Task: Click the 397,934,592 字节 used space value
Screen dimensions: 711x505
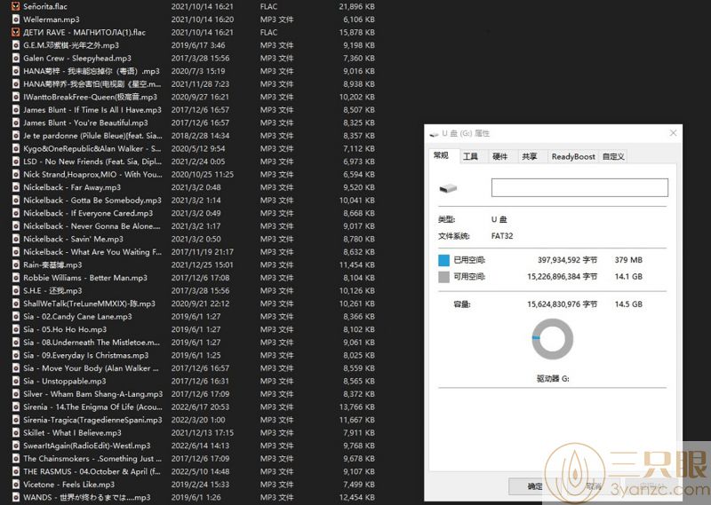Action: (x=567, y=260)
